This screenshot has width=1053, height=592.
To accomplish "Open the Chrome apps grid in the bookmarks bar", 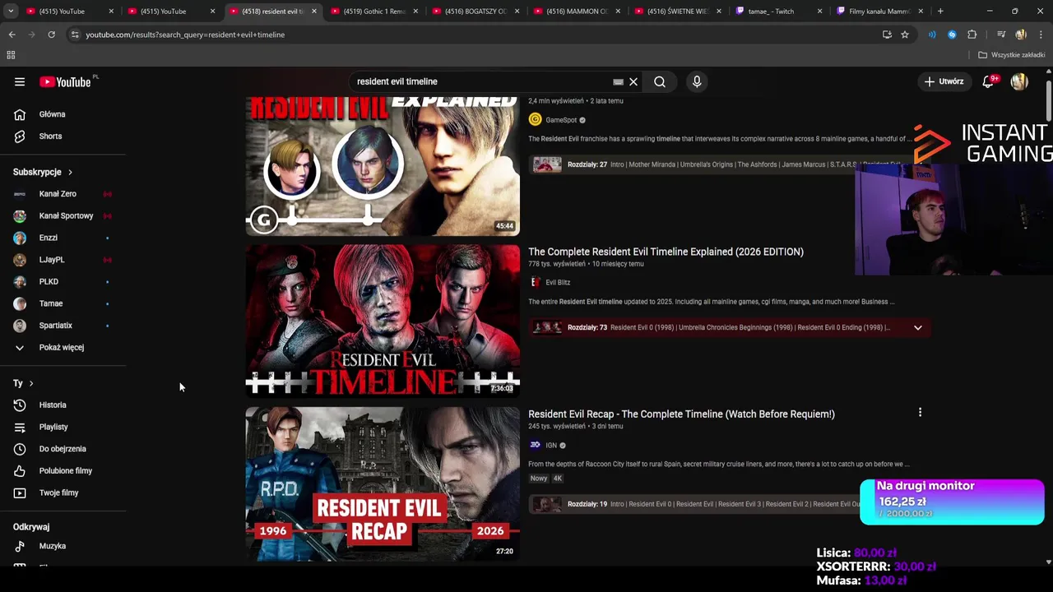I will tap(11, 55).
